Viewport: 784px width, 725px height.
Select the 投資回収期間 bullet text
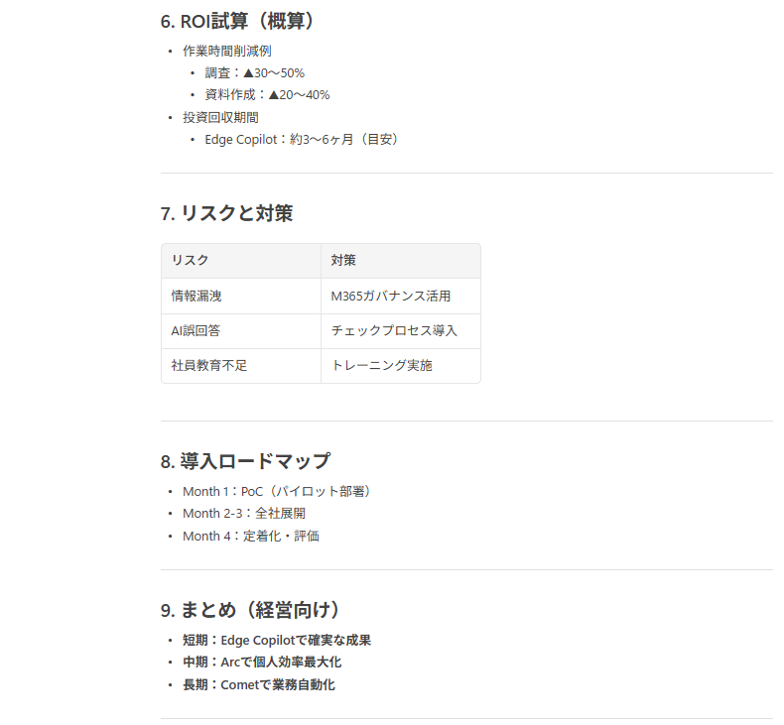(x=220, y=117)
